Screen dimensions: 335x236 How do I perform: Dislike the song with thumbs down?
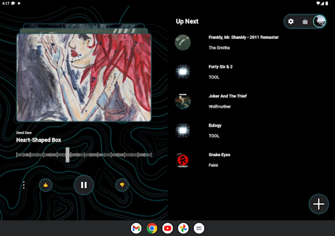(x=122, y=185)
